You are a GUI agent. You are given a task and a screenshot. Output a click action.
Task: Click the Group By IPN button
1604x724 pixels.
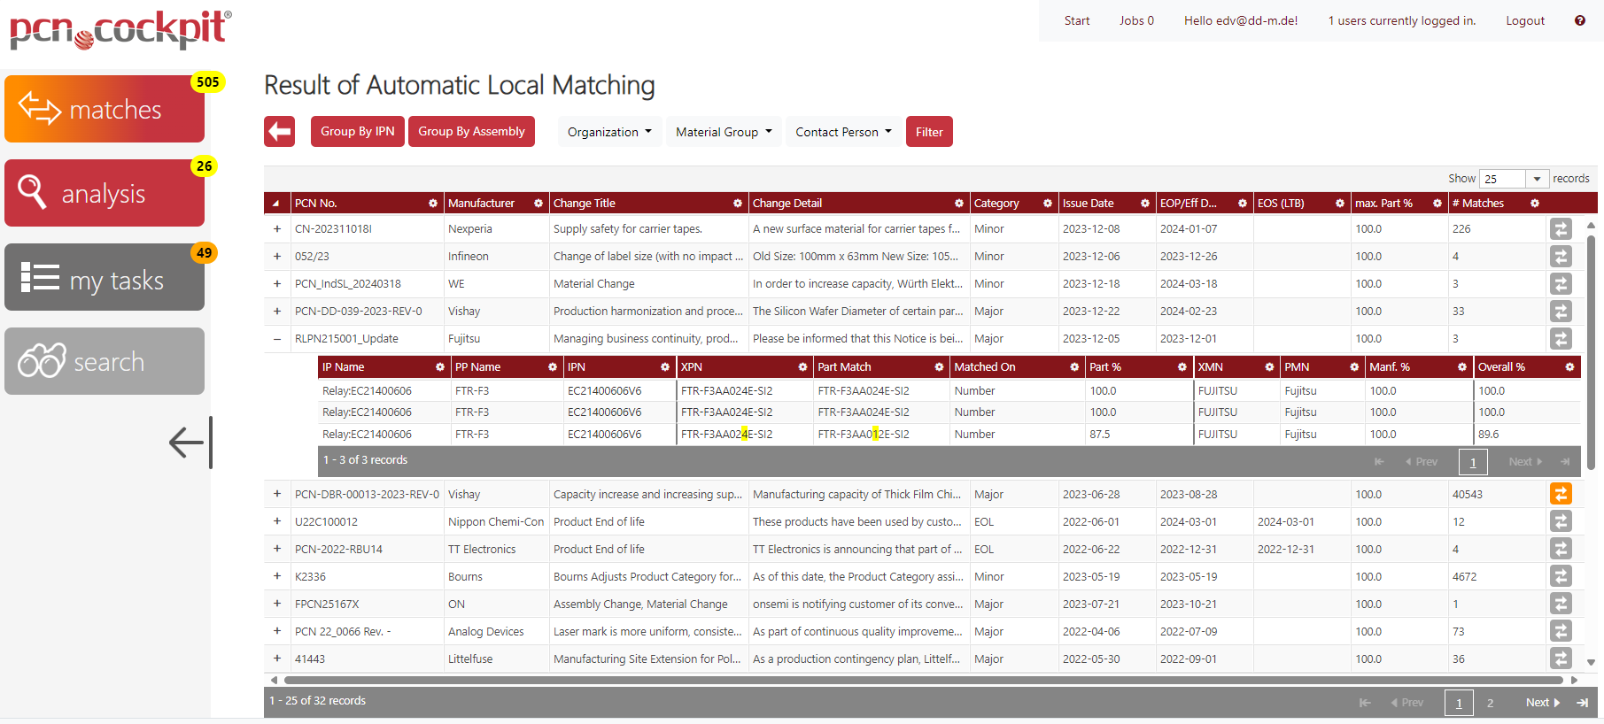point(358,131)
